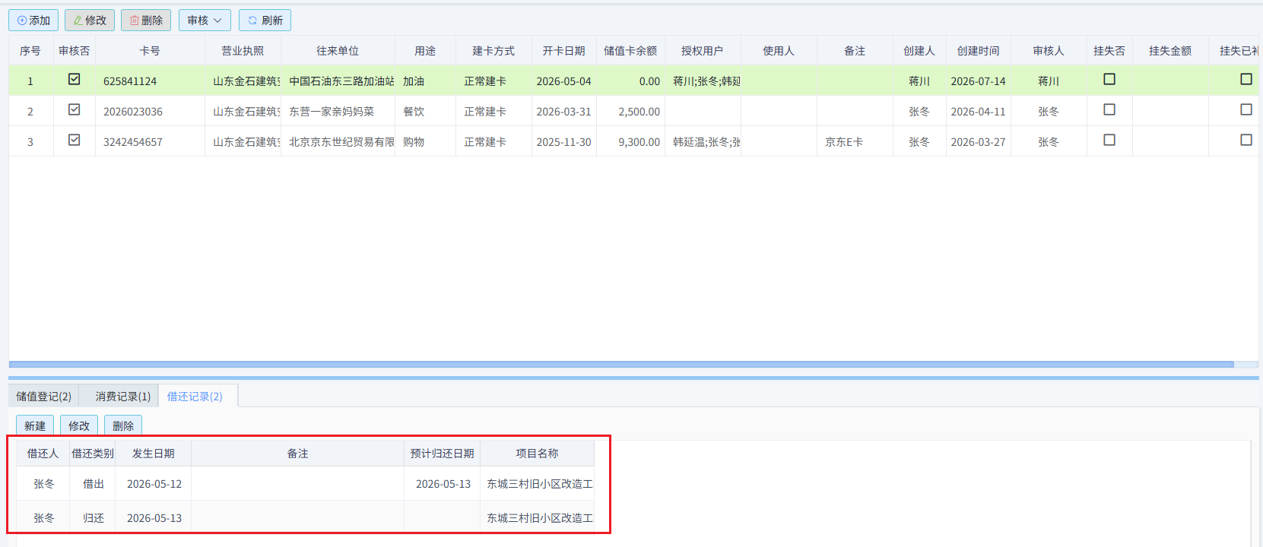This screenshot has height=547, width=1263.
Task: Click the lower 修改 button under tabs
Action: pos(79,426)
